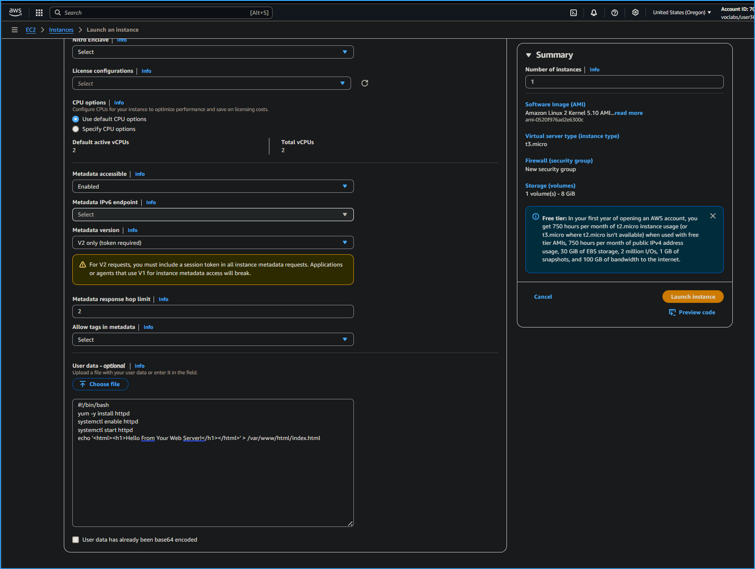Open Info for User data
Screen dimensions: 755x569
[139, 366]
